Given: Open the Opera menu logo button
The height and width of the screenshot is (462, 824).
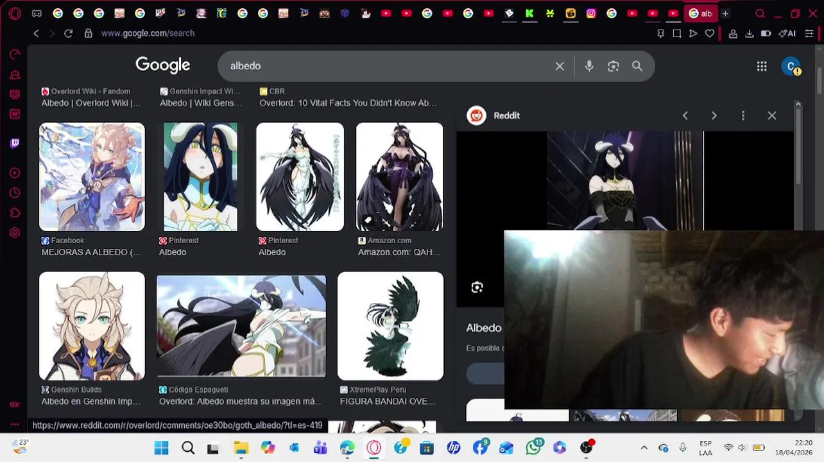Looking at the screenshot, I should pos(15,13).
